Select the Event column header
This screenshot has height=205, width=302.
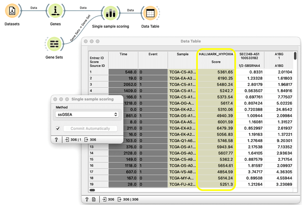153,60
